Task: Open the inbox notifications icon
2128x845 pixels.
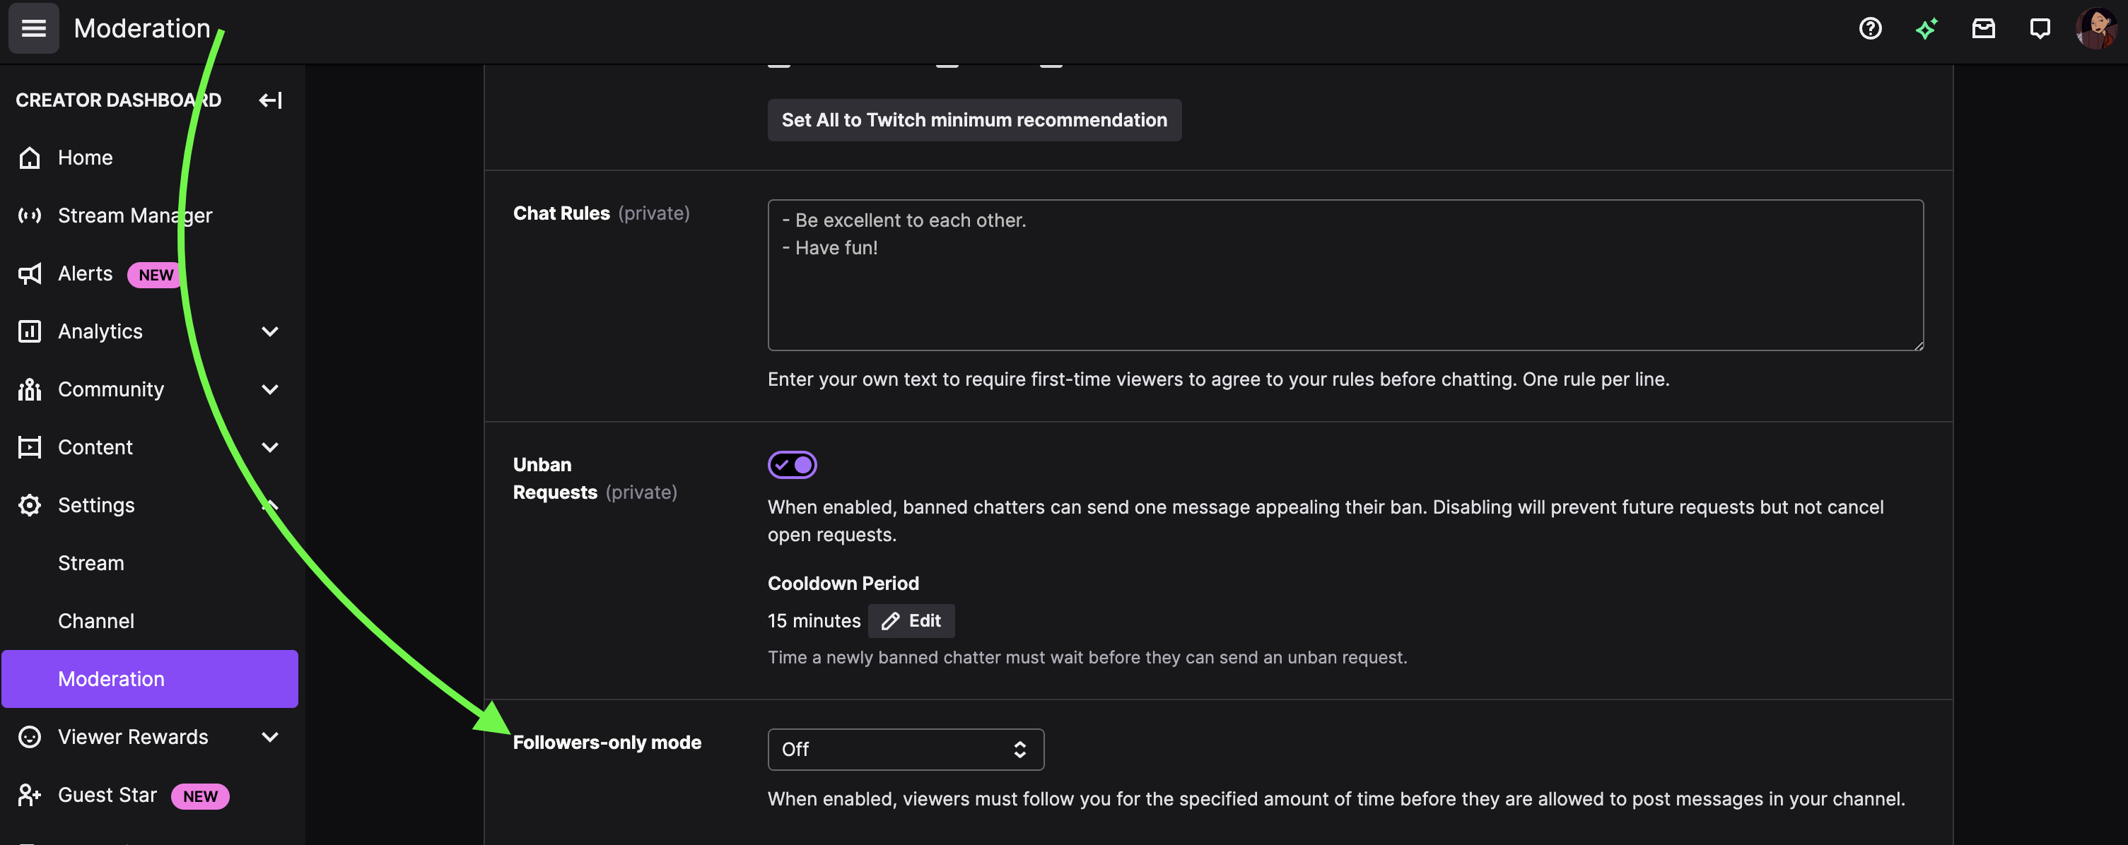Action: 1982,29
